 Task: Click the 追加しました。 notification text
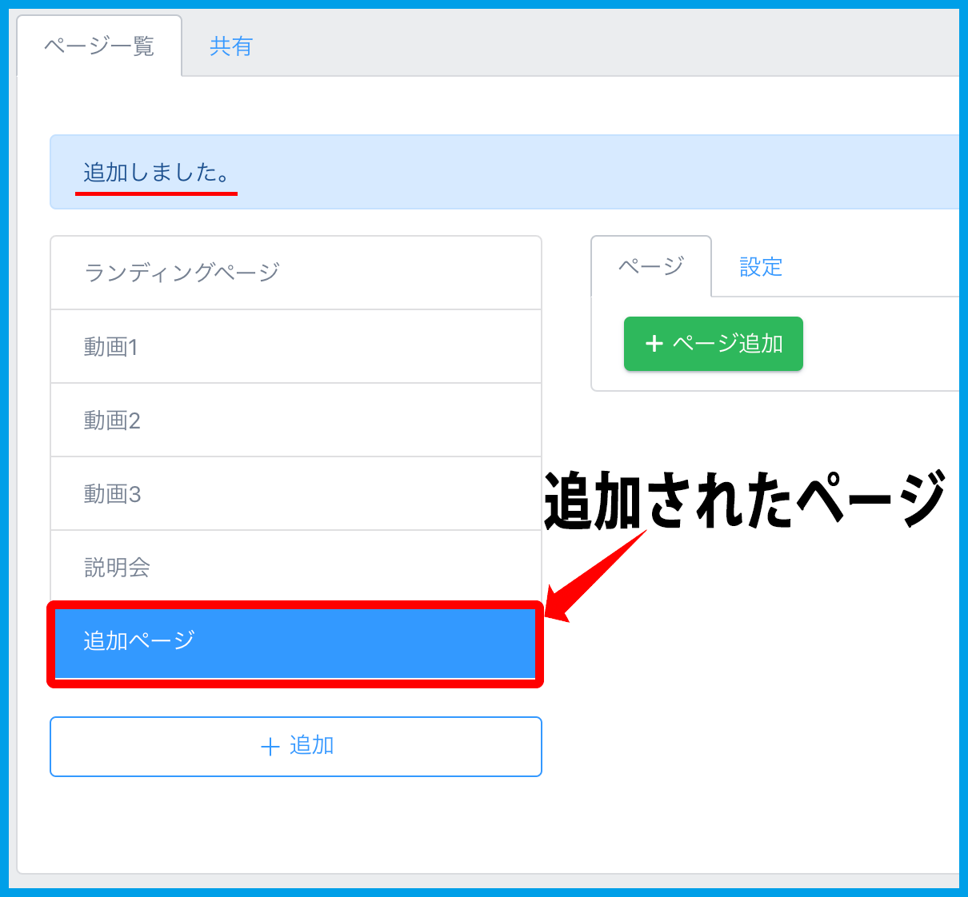tap(157, 172)
